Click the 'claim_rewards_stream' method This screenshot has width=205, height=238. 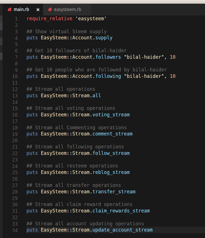[121, 211]
